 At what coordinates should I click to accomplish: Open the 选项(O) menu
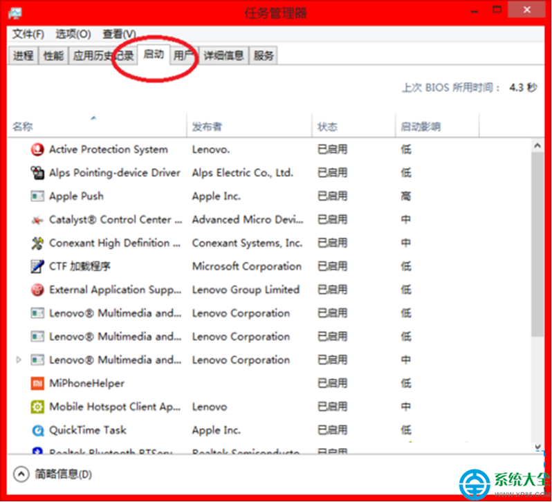pos(73,34)
